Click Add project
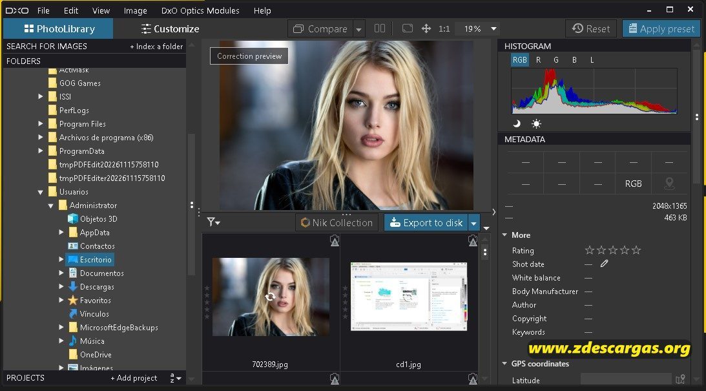 134,378
